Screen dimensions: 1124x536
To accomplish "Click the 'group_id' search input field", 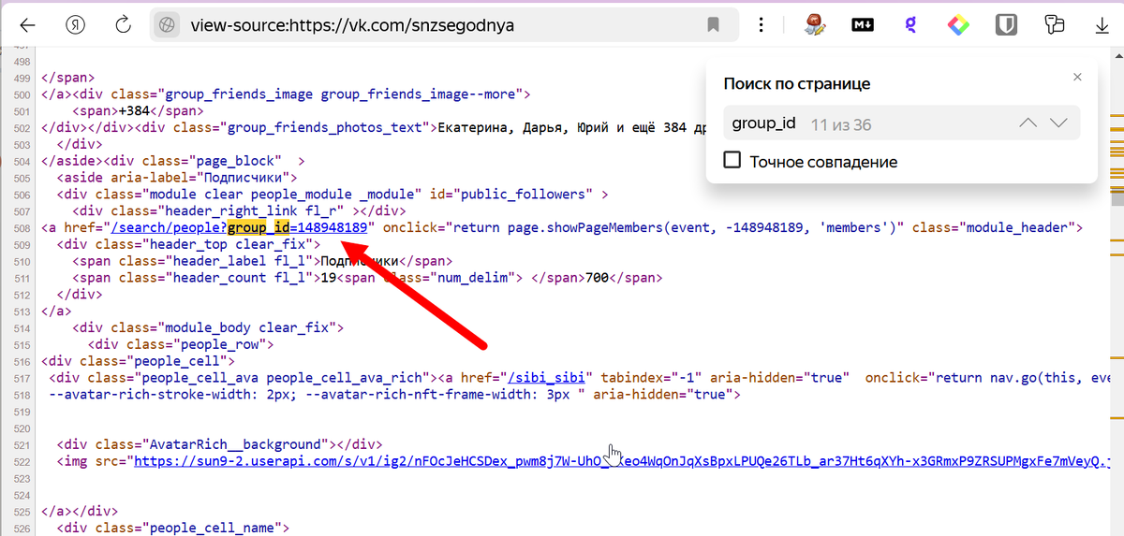I will coord(901,123).
